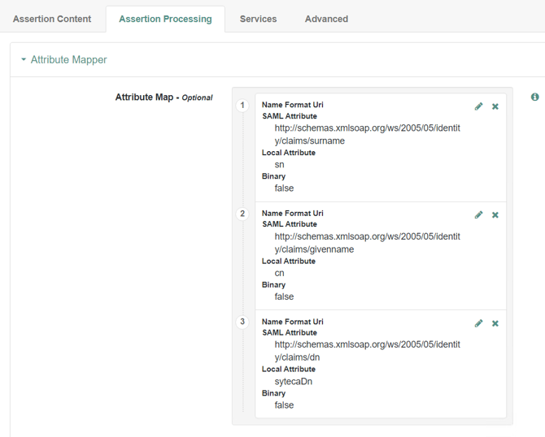The image size is (545, 437).
Task: Remove the givenname attribute mapping
Action: 495,214
